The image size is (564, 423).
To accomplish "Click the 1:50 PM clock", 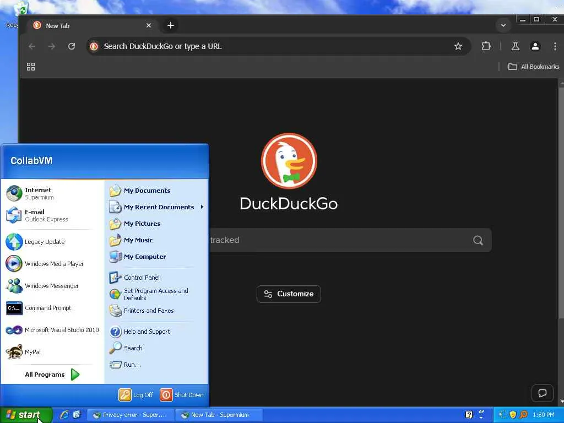I will 544,415.
